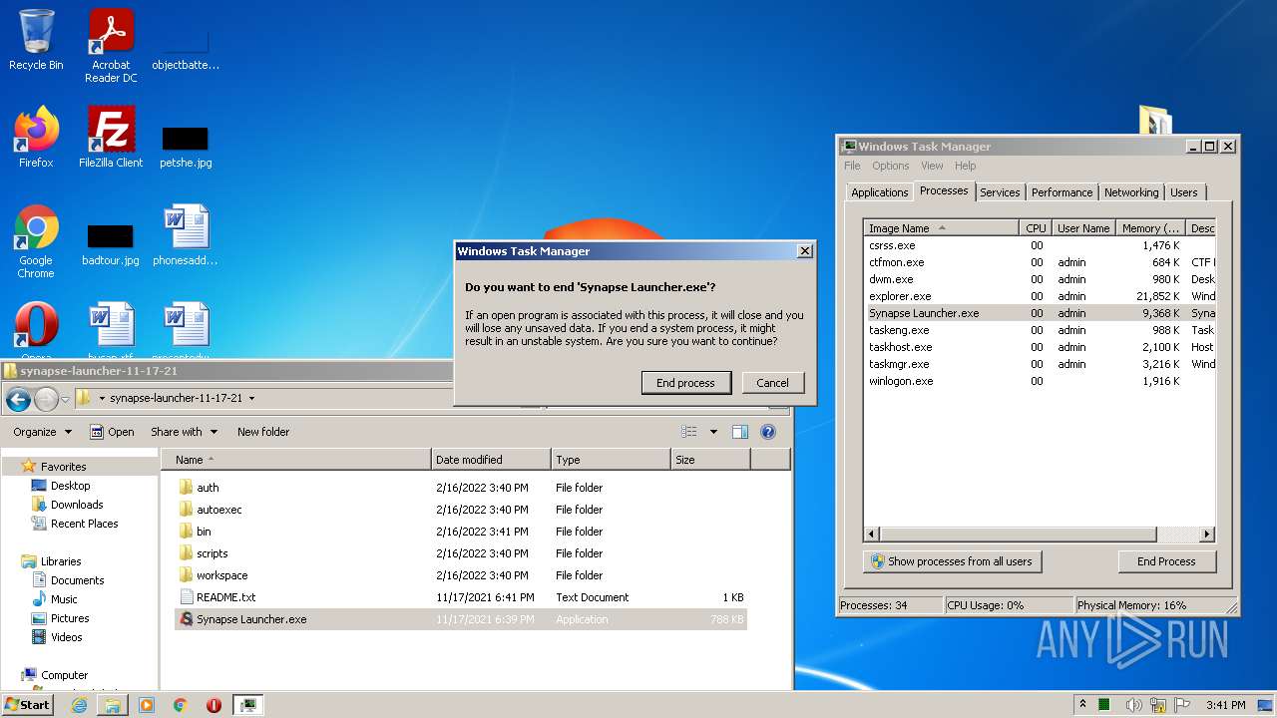Open the Recycle Bin desktop icon
The width and height of the screenshot is (1277, 718).
[x=36, y=41]
